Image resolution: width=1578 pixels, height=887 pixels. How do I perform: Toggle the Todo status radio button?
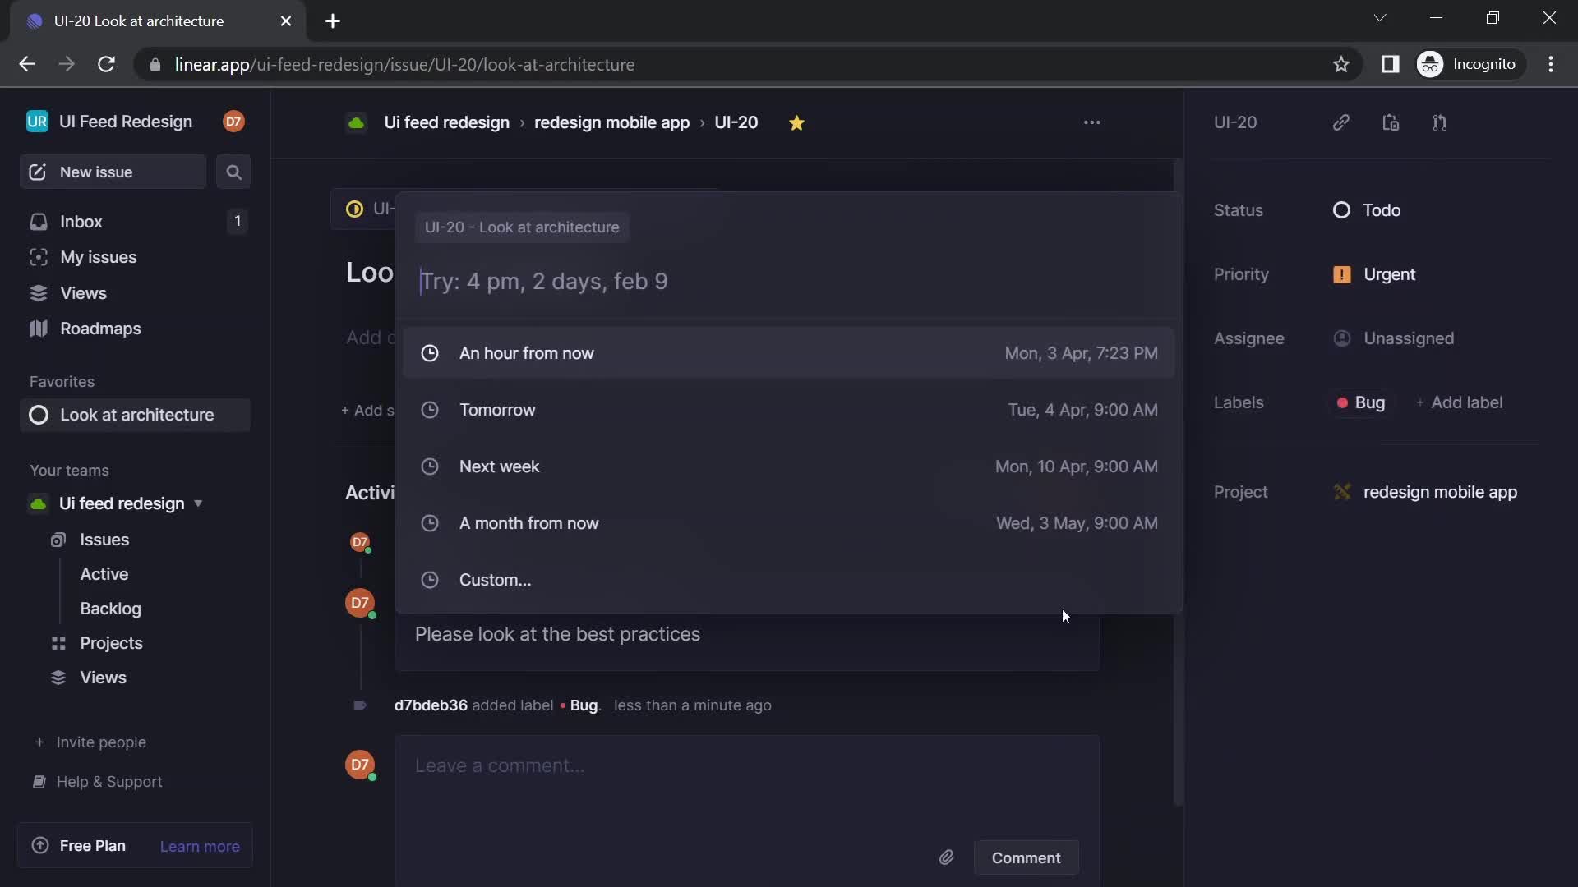click(1343, 211)
